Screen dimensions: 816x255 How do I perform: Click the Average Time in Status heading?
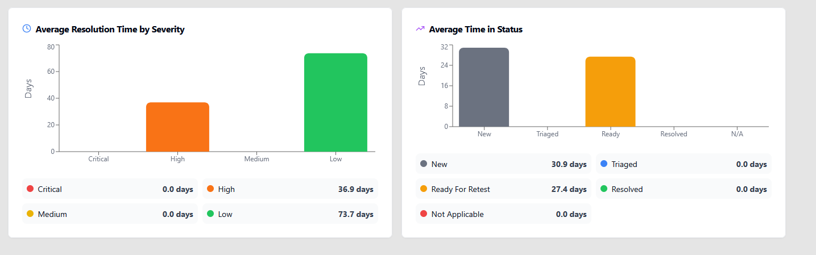point(475,30)
